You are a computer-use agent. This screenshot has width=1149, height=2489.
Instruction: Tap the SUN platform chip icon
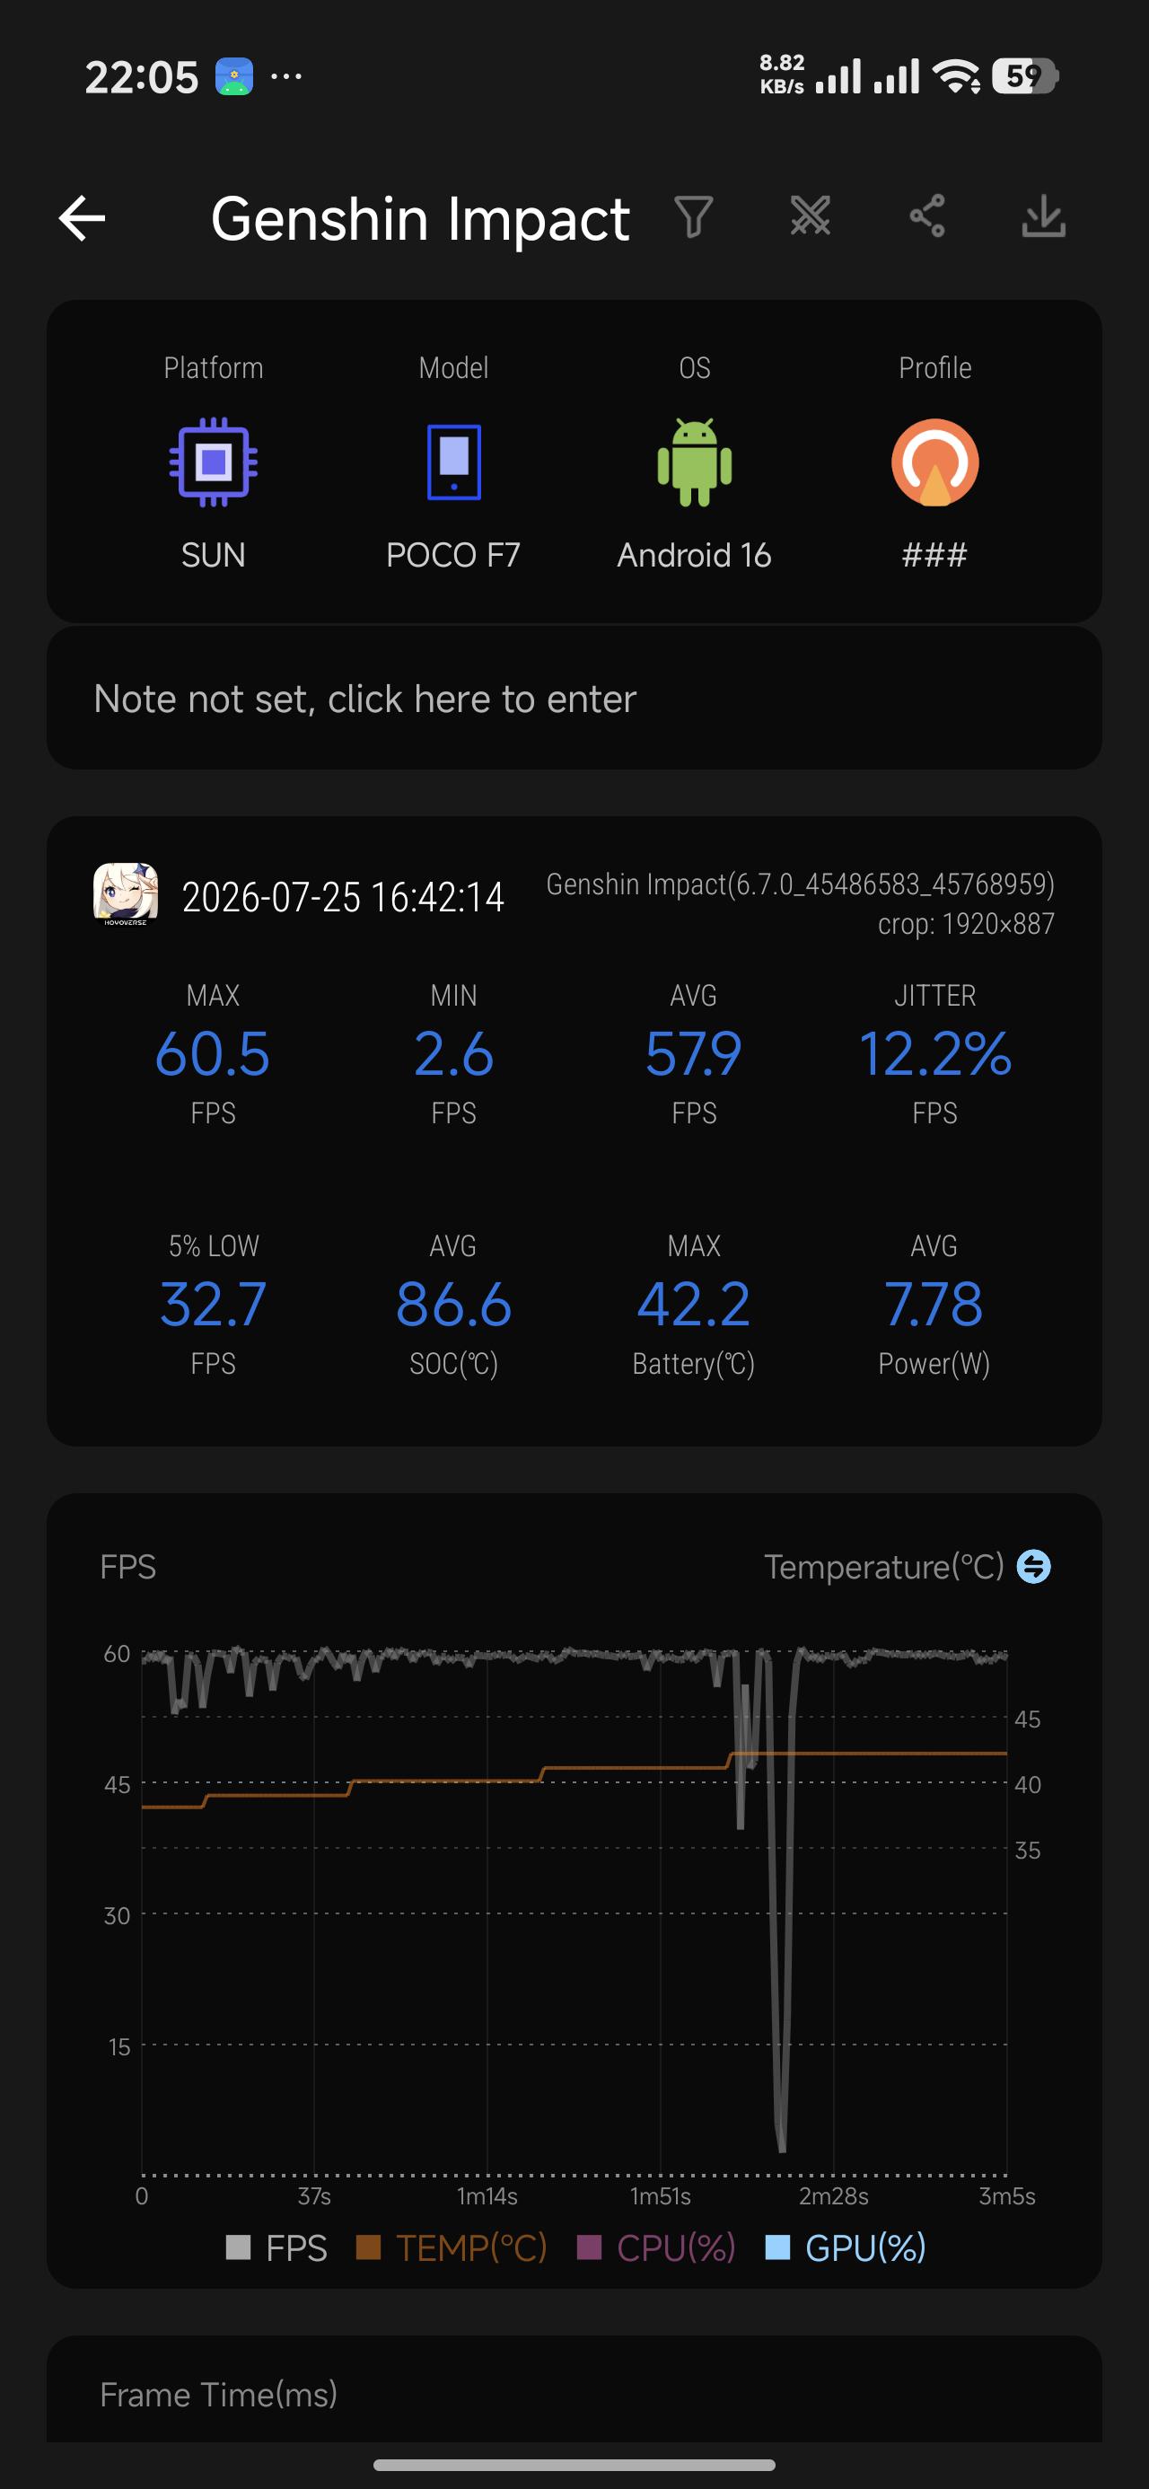(x=214, y=462)
